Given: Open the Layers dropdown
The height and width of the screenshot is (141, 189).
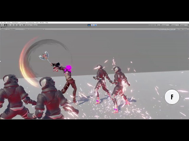Looking at the screenshot, I should [x=175, y=25].
